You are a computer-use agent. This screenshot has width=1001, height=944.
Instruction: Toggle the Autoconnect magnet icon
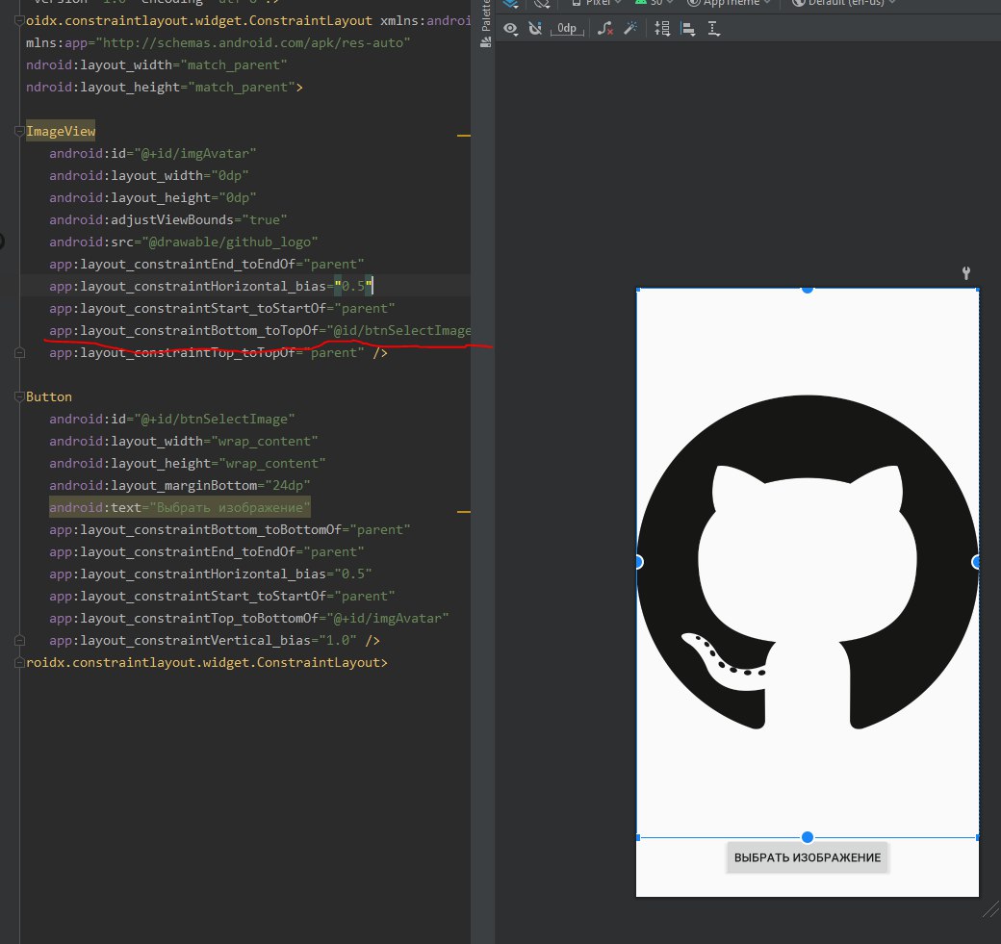pos(535,29)
